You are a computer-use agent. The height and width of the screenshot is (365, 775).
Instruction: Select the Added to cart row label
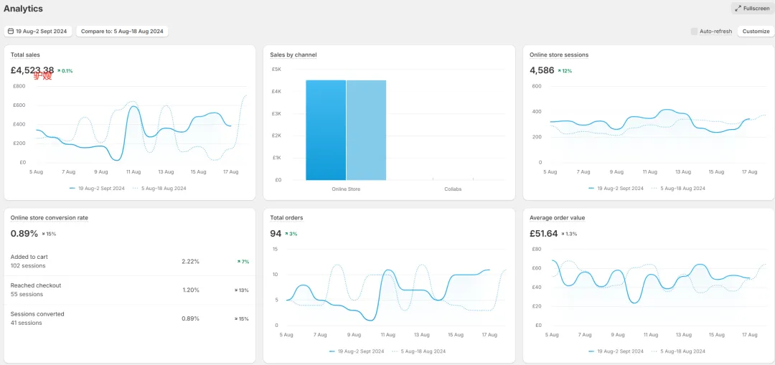29,257
